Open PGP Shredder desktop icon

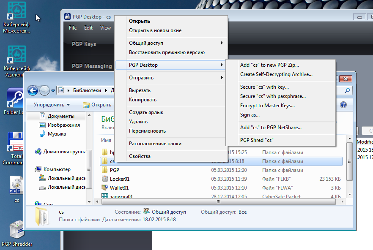click(16, 231)
